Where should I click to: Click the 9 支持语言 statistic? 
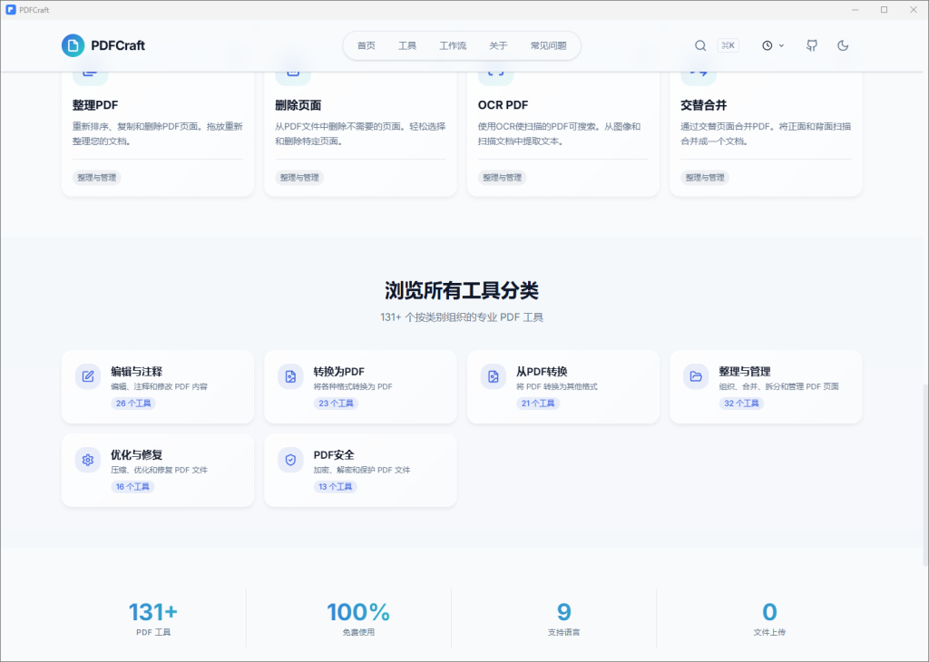pyautogui.click(x=564, y=618)
